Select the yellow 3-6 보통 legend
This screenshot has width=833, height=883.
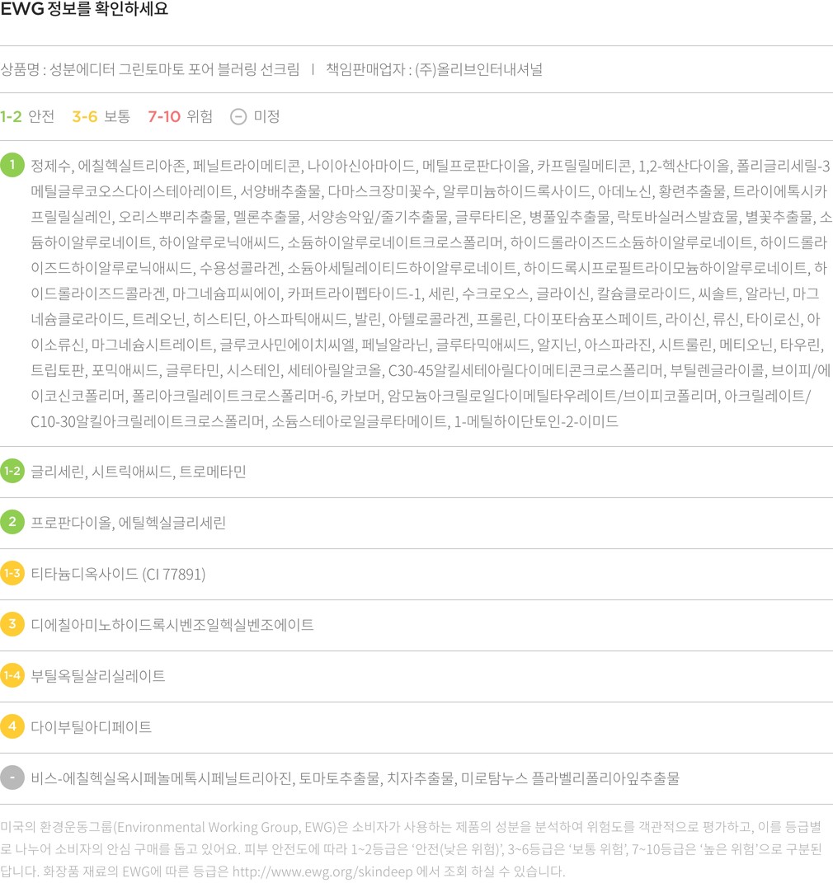(x=101, y=116)
